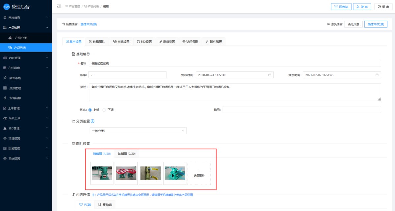Click the folder icon beside 分类设置

pos(73,121)
